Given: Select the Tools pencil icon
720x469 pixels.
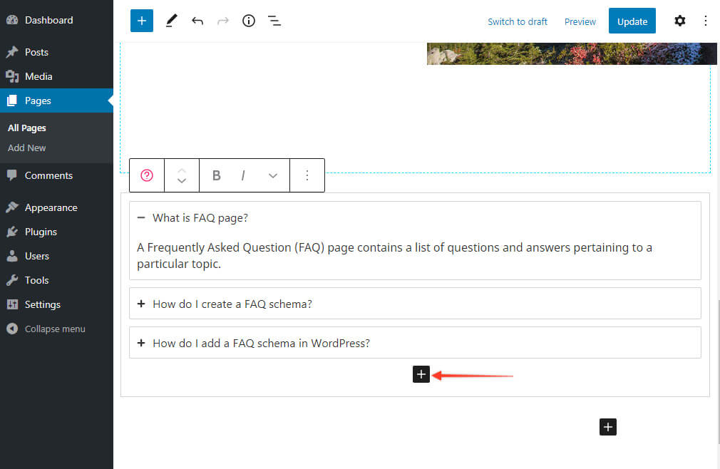Looking at the screenshot, I should click(x=171, y=21).
